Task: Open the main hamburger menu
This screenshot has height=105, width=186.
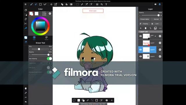Action: pos(26,4)
